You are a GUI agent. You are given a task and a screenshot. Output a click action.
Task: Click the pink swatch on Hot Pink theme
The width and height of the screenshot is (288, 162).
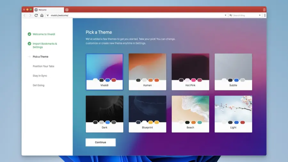(x=193, y=80)
